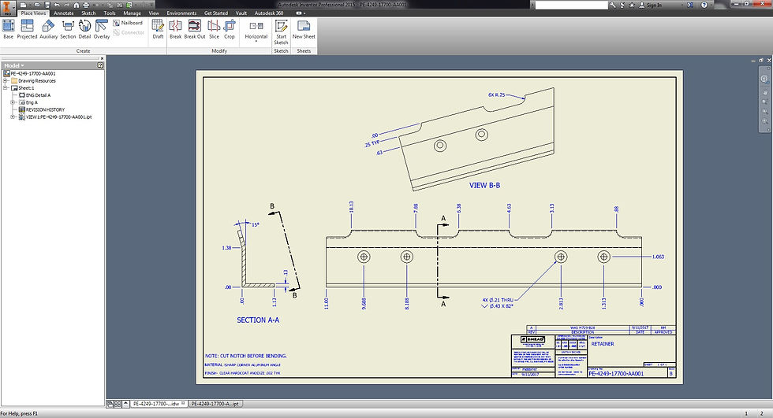Select the Overlay view tool
The width and height of the screenshot is (773, 418).
[102, 29]
